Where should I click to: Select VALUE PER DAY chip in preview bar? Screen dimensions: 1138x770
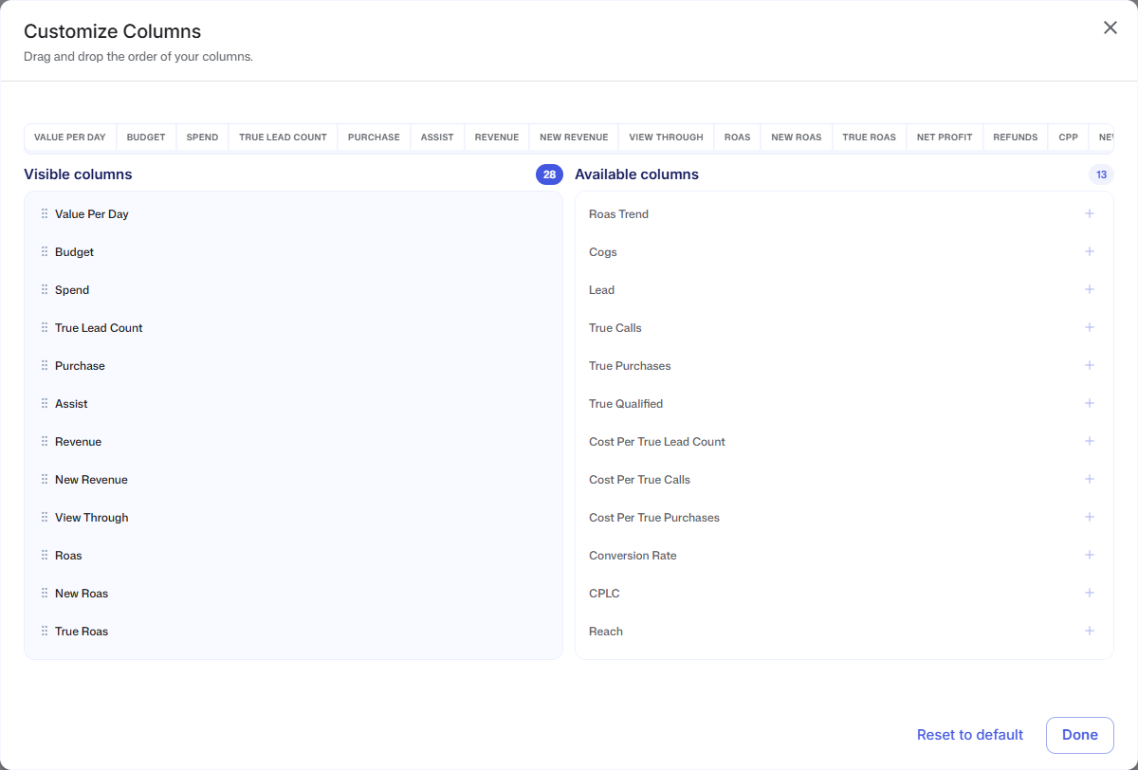coord(70,137)
